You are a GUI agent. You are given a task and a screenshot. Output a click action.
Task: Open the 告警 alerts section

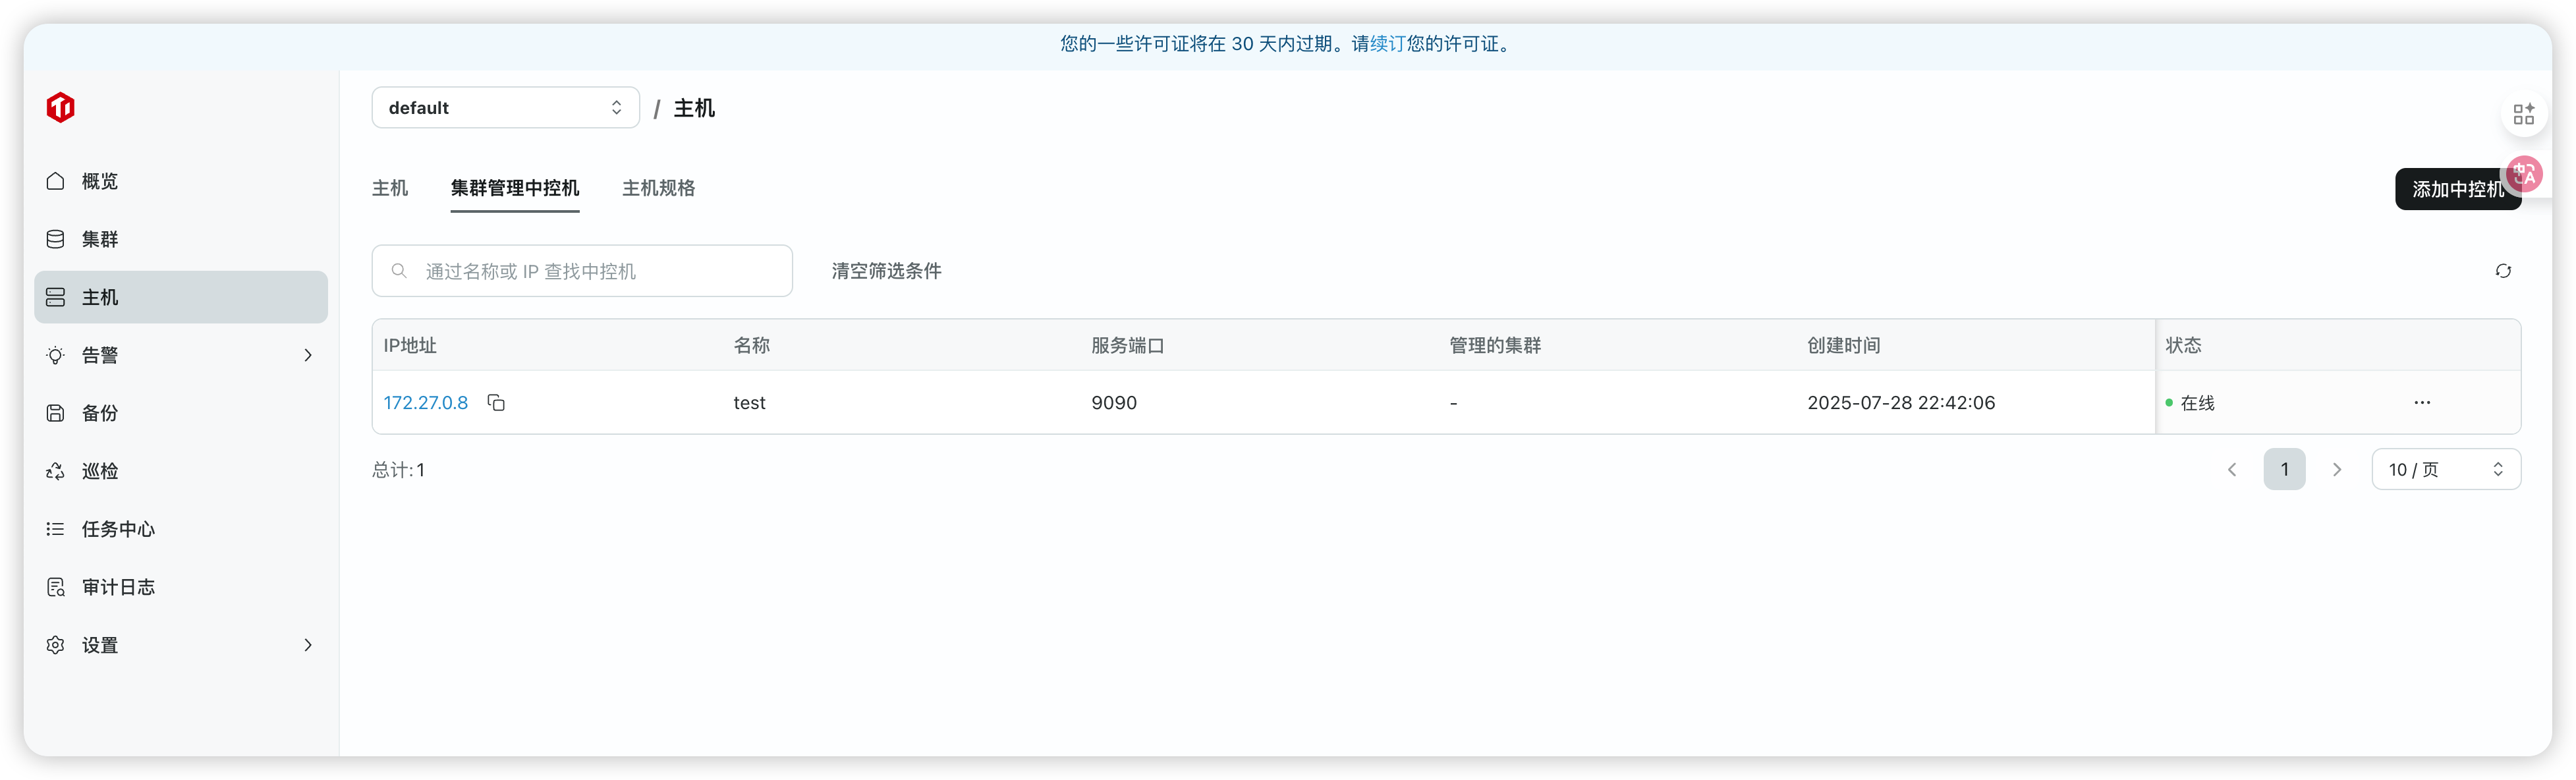pos(98,354)
